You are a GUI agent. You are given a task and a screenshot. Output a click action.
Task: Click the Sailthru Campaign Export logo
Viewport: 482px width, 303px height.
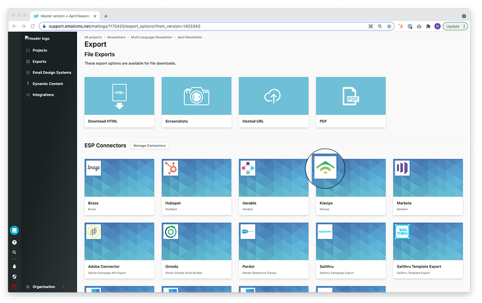325,232
